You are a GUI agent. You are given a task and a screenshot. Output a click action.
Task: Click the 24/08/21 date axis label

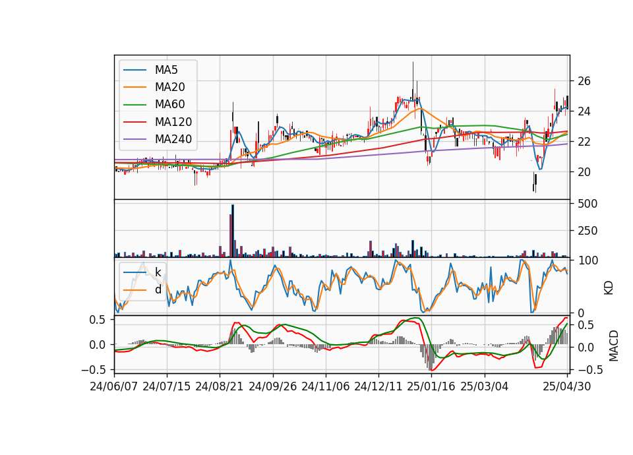tap(220, 386)
